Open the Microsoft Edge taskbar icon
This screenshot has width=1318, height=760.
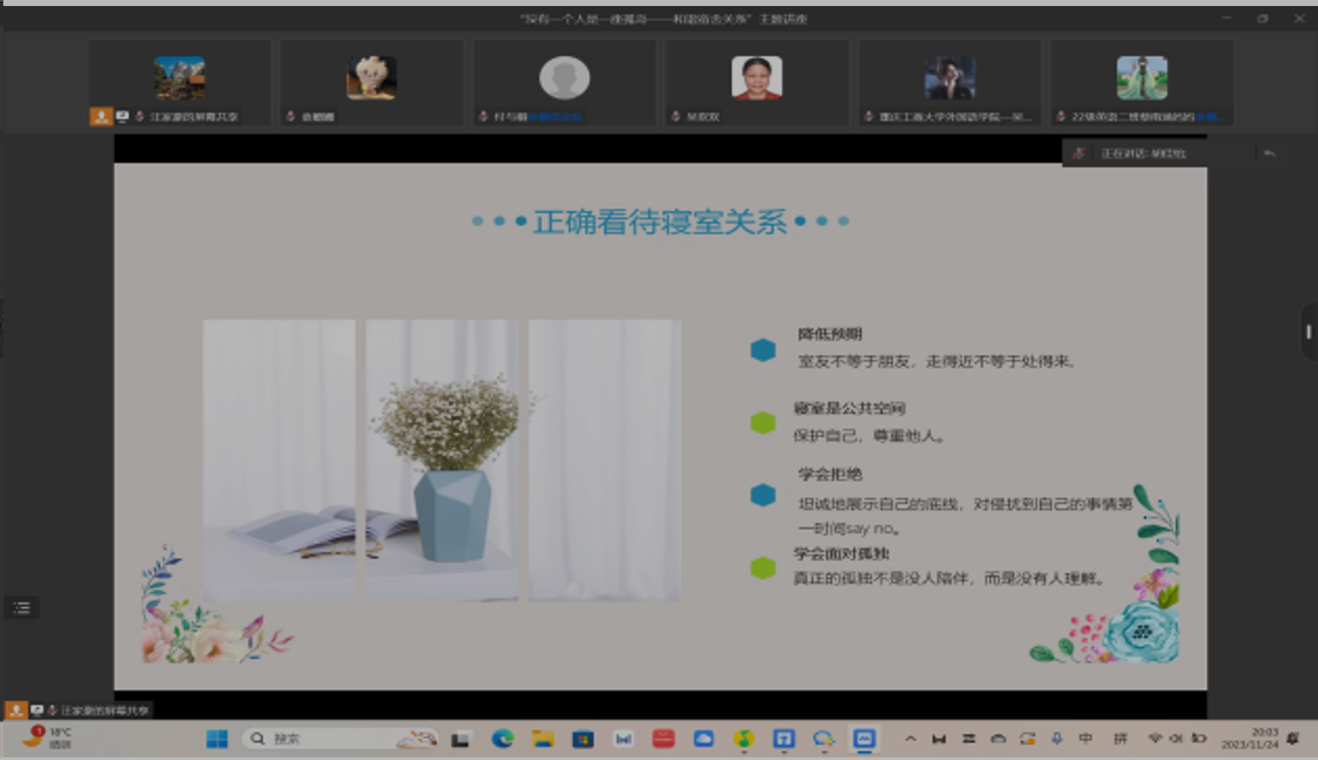(502, 739)
